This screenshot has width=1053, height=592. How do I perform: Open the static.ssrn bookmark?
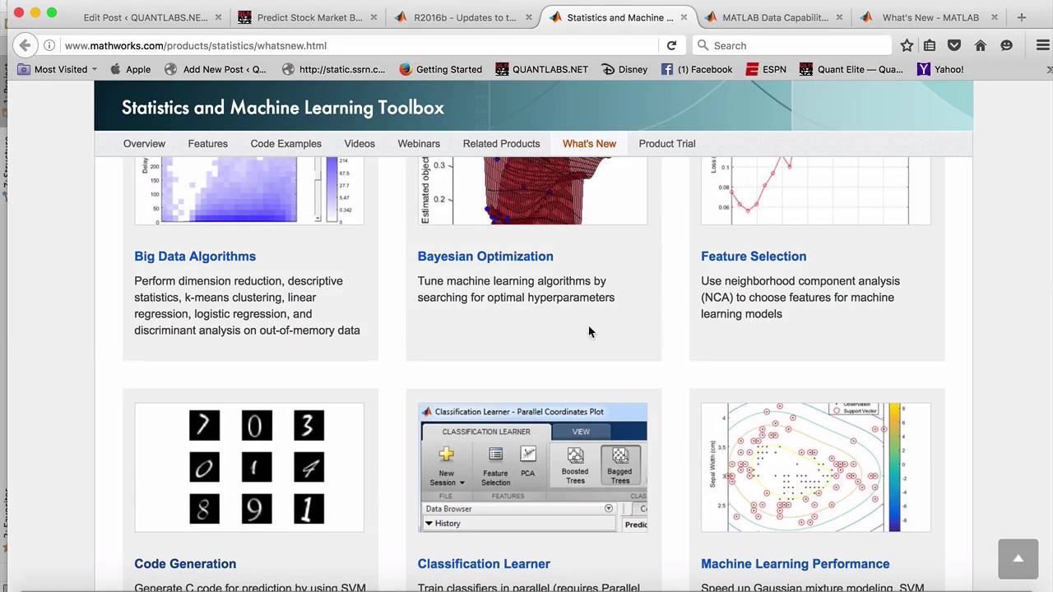point(334,70)
